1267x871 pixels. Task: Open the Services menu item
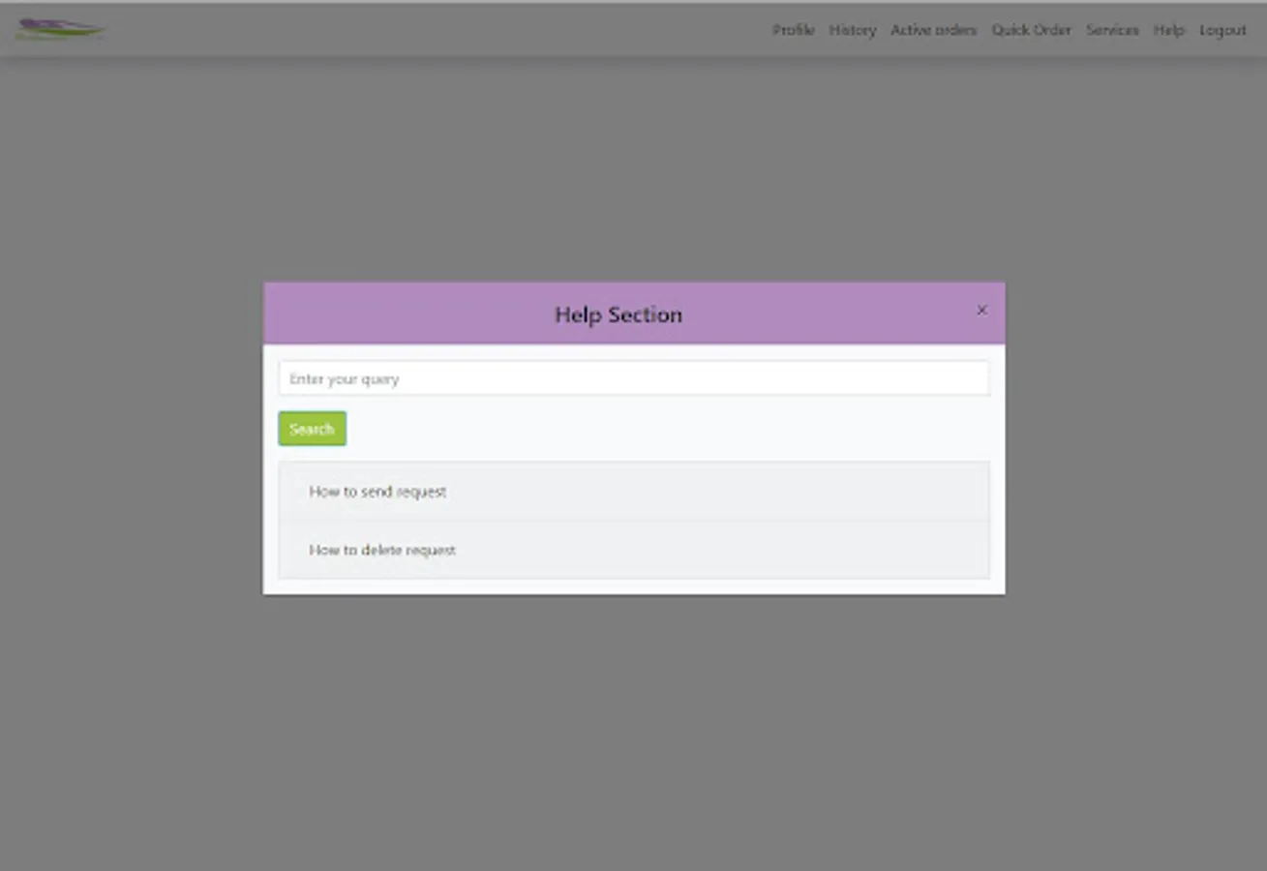1112,30
